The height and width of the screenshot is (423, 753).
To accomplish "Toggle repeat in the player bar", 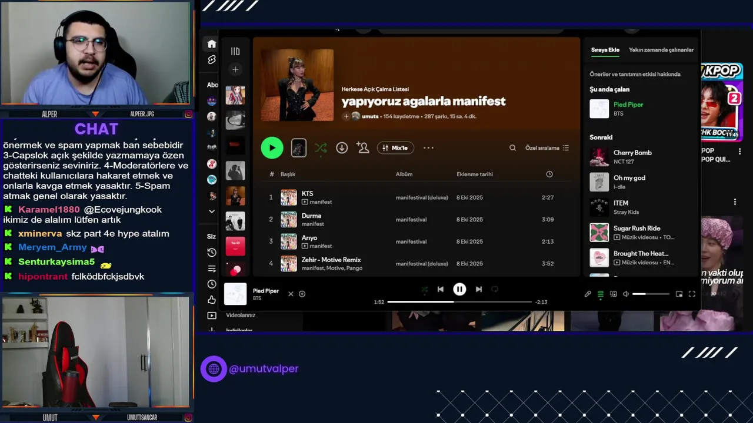I will [495, 289].
